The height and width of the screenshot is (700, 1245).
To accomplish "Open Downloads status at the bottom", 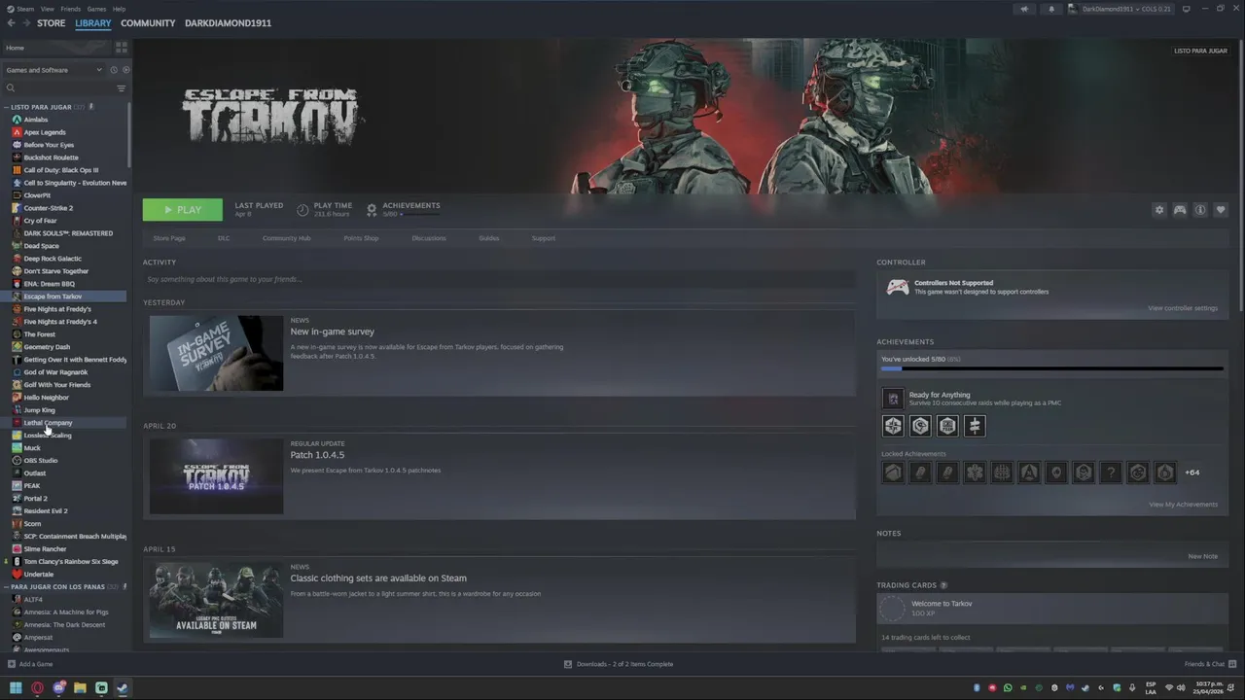I will pos(619,664).
